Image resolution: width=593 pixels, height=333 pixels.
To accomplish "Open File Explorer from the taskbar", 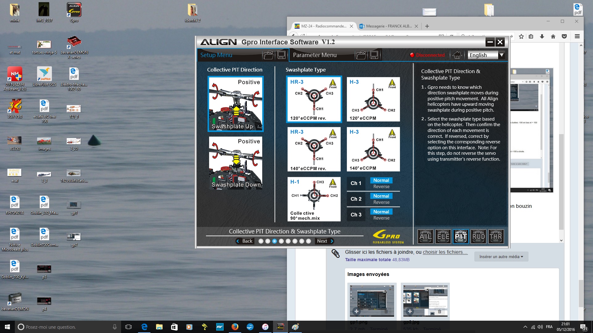I will pyautogui.click(x=159, y=327).
